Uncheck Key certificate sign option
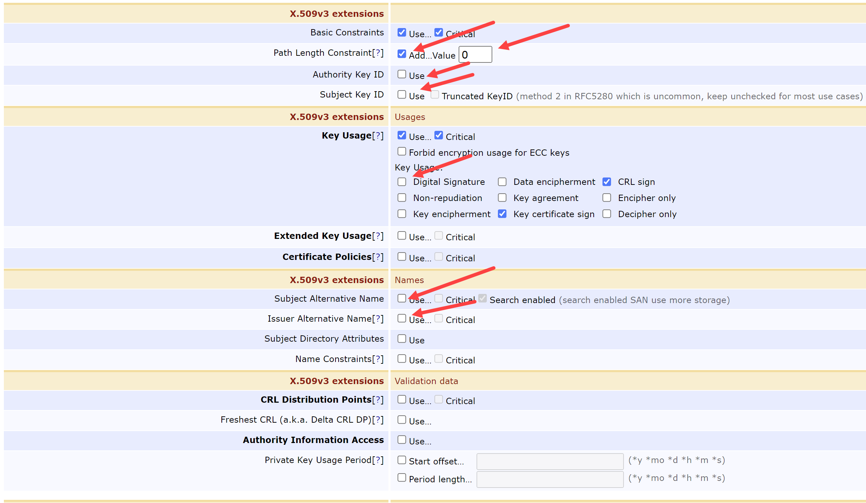This screenshot has width=866, height=503. pyautogui.click(x=502, y=214)
